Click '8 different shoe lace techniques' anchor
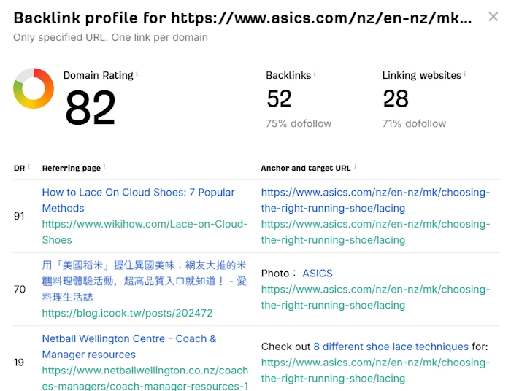Viewport: 511px width, 391px height. point(391,347)
